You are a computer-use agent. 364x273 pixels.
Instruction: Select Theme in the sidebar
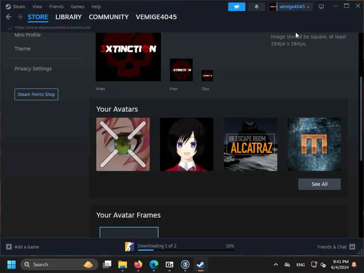[22, 48]
